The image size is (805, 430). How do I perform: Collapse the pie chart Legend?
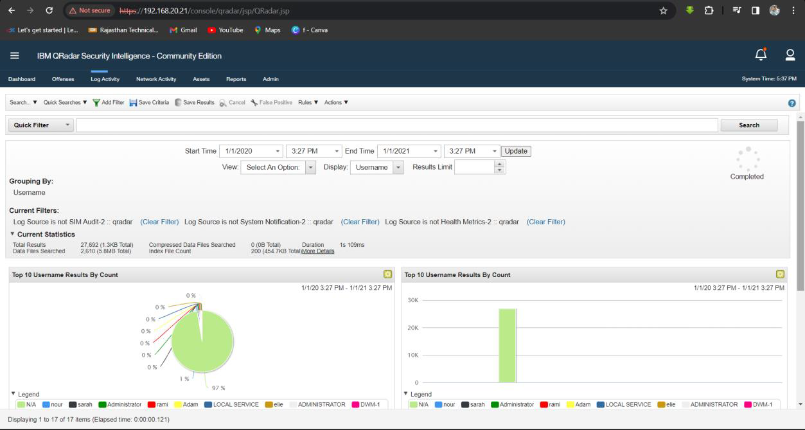click(x=13, y=393)
